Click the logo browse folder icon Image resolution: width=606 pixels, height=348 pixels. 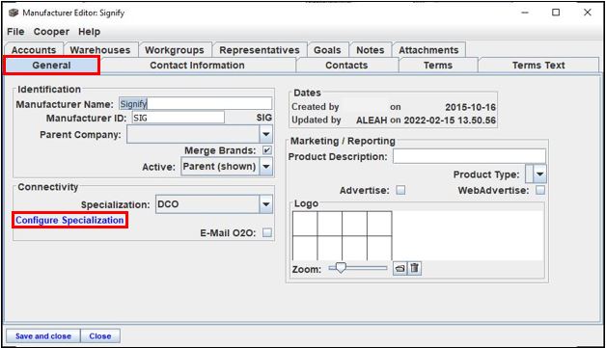click(x=400, y=268)
